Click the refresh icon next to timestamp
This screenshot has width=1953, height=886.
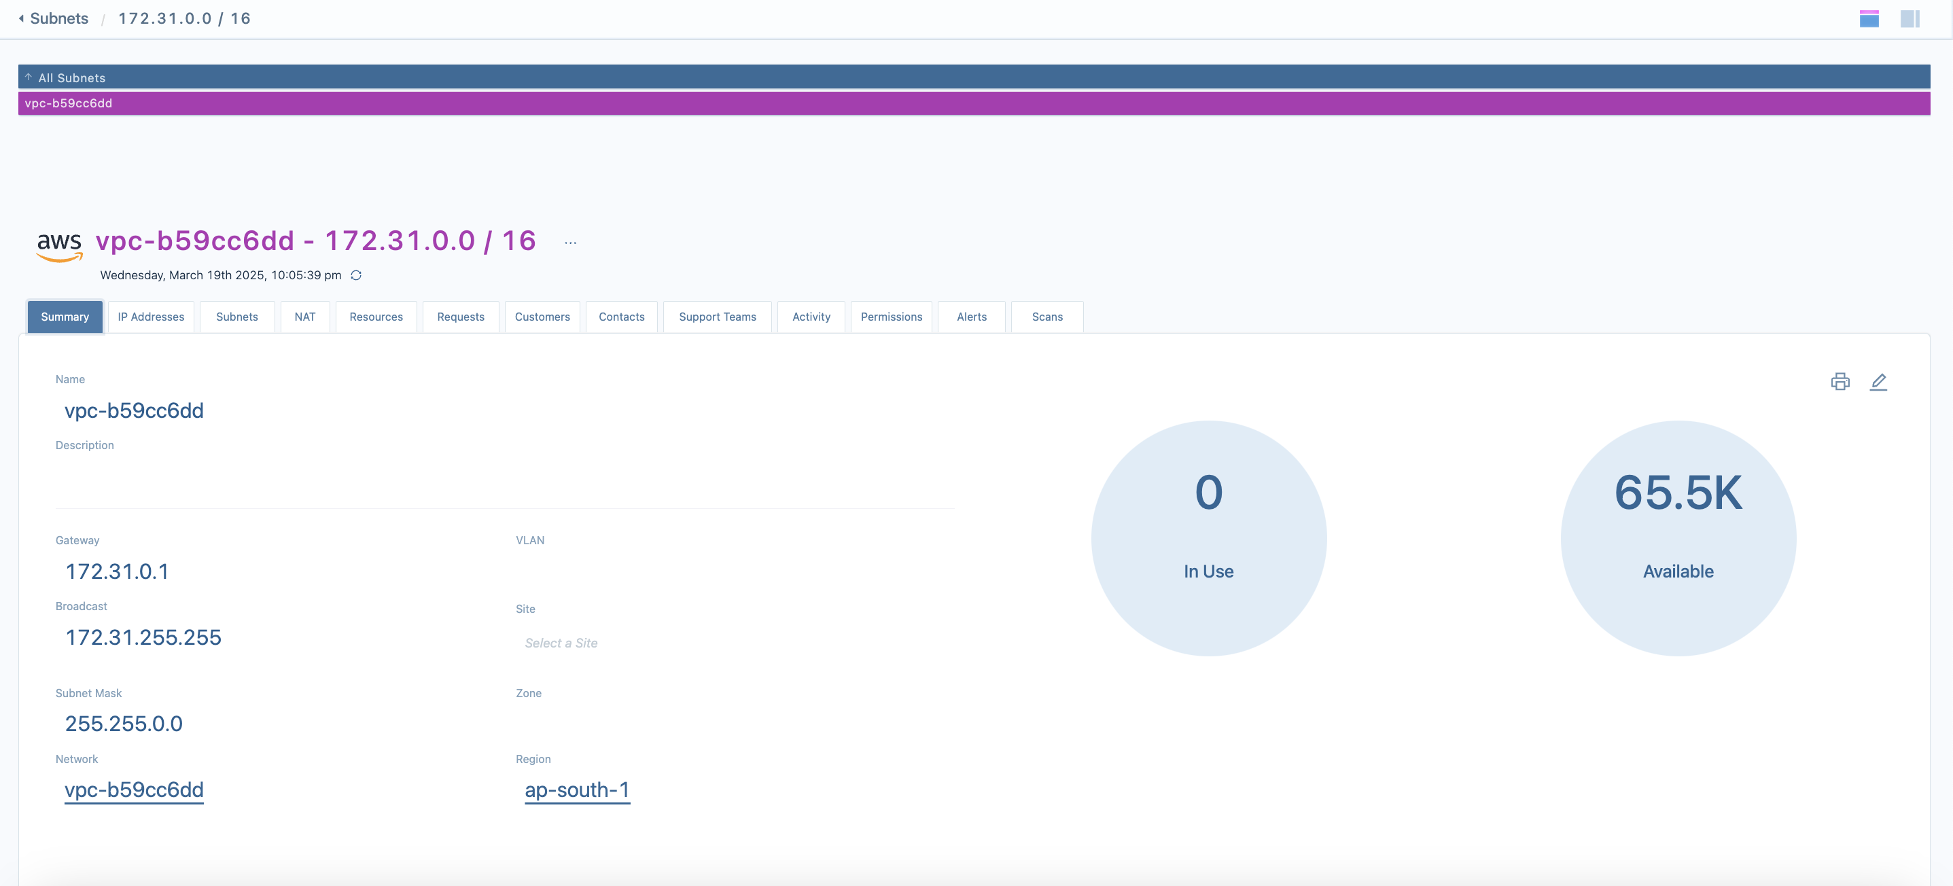point(355,275)
